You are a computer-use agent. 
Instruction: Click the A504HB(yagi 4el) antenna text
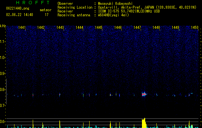coord(113,15)
